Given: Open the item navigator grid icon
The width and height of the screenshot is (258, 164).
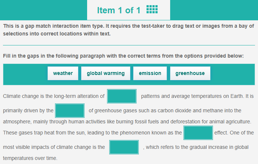Looking at the screenshot, I should click(x=152, y=10).
